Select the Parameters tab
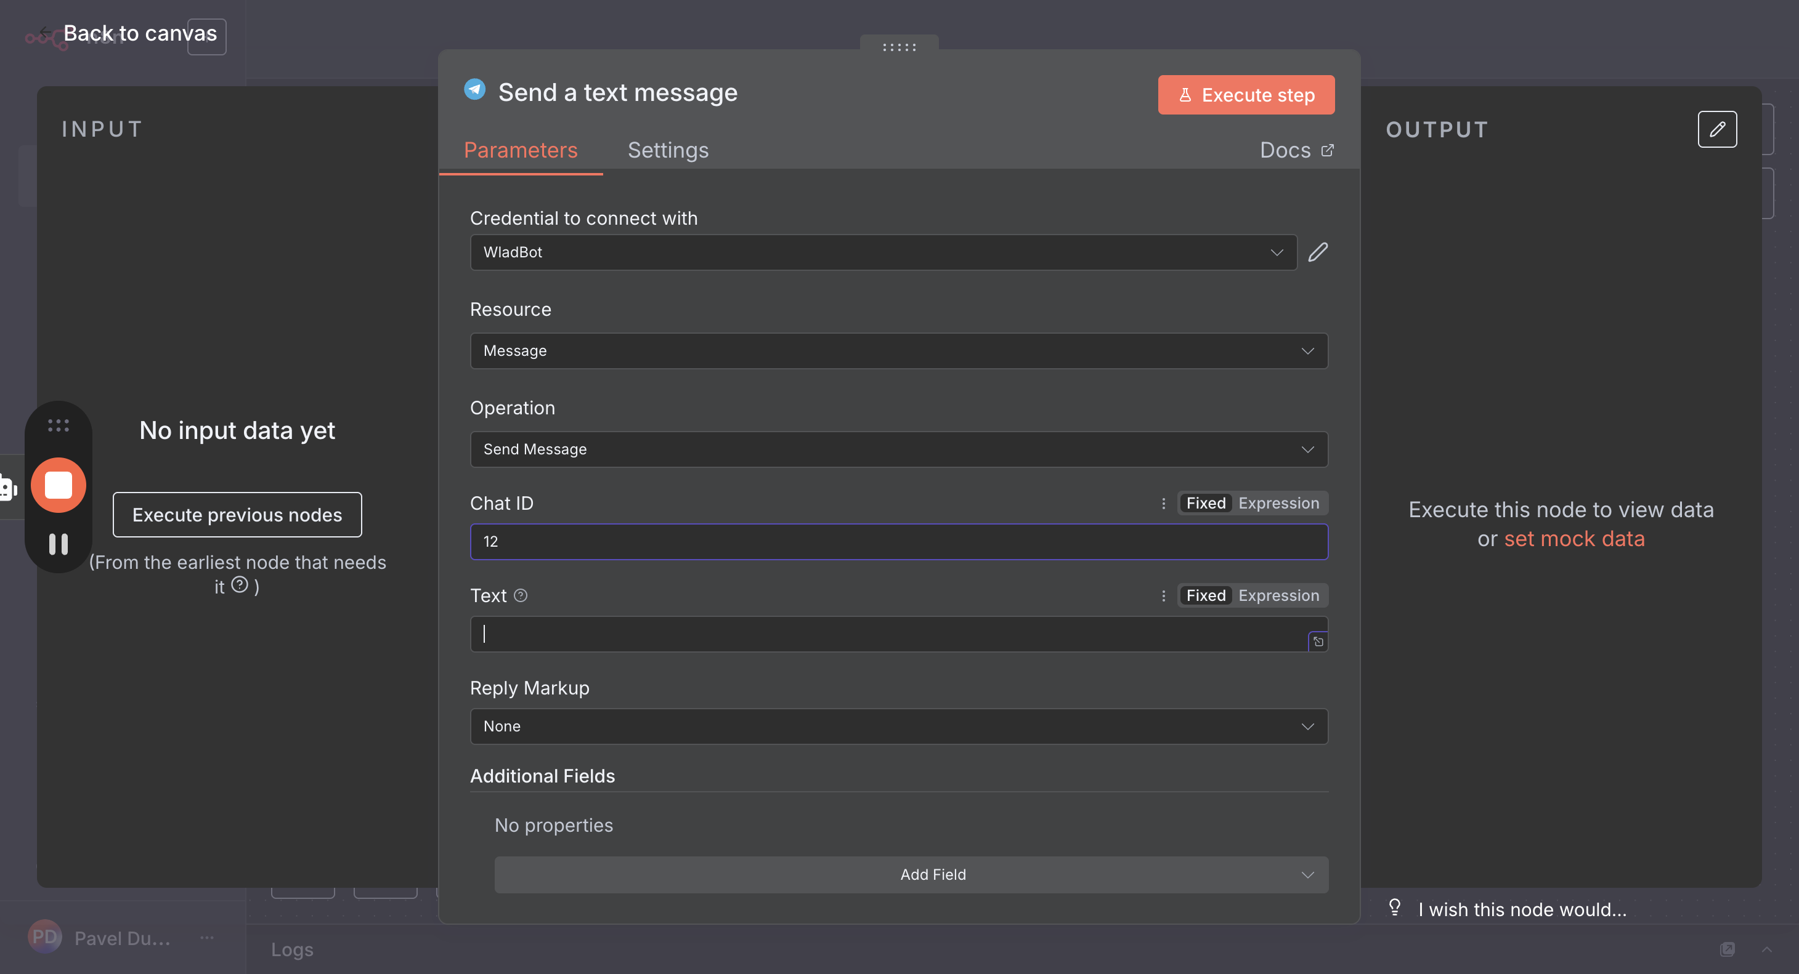Screen dimensions: 1799x974 tap(520, 150)
